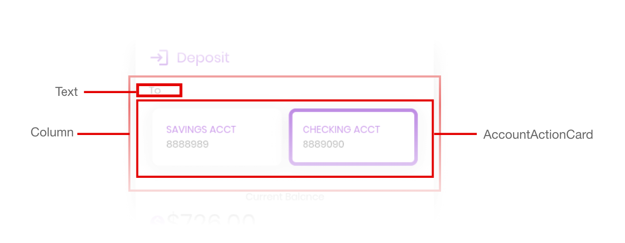Screen dimensions: 625x243
Task: Click savings account number 8888989
Action: pos(187,144)
